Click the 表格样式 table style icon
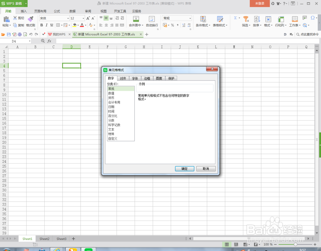This screenshot has height=251, width=321. (x=220, y=19)
